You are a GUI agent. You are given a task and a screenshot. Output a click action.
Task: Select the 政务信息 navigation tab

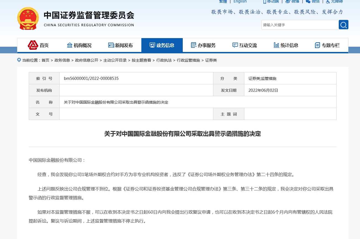tap(162, 45)
